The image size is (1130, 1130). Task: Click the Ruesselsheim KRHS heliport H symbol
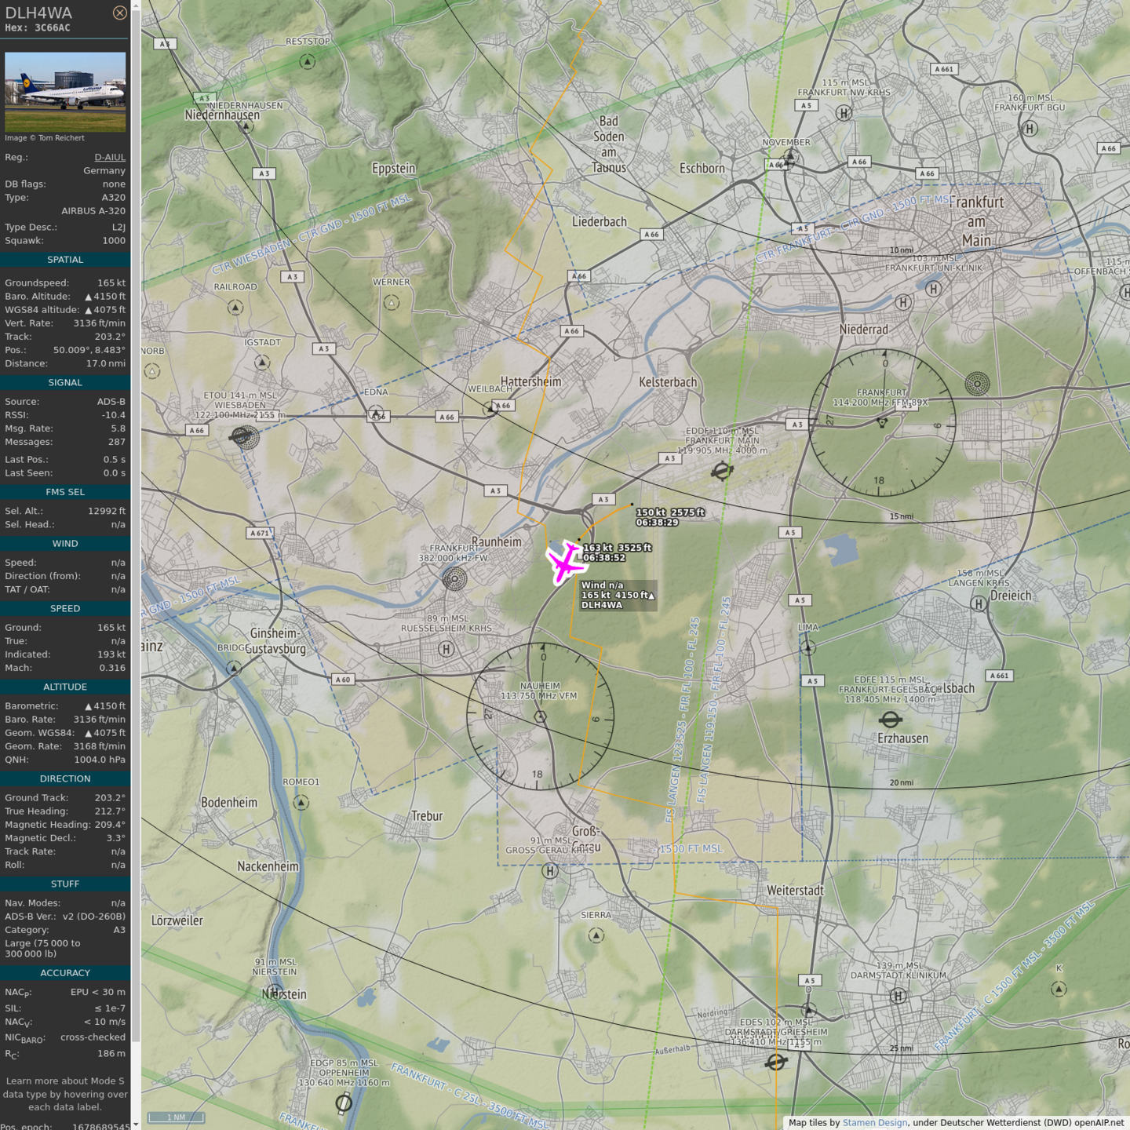tap(446, 649)
